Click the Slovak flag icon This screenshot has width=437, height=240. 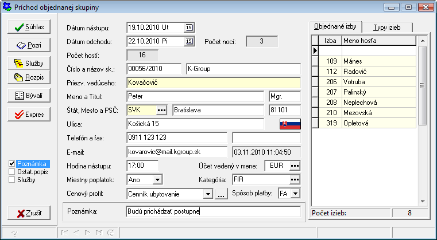pyautogui.click(x=290, y=124)
